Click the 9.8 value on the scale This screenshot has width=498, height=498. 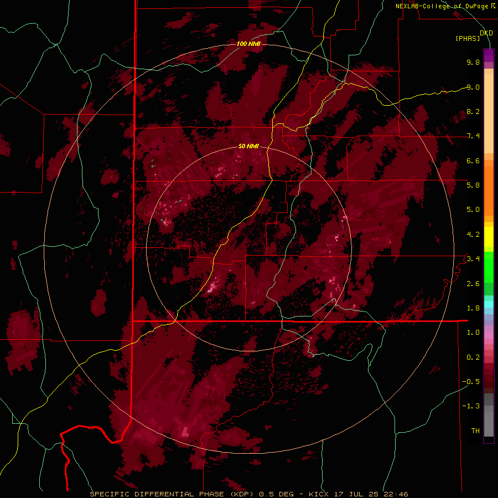click(x=473, y=62)
